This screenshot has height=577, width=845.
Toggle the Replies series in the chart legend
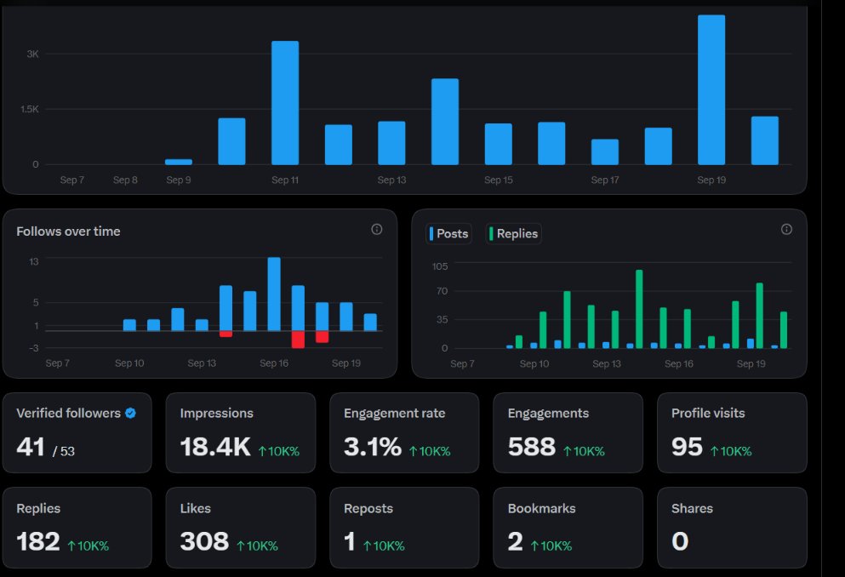(514, 234)
